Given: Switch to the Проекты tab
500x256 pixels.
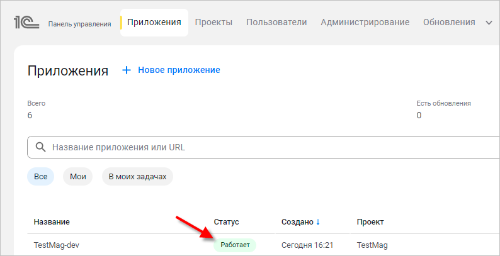Looking at the screenshot, I should pos(213,22).
